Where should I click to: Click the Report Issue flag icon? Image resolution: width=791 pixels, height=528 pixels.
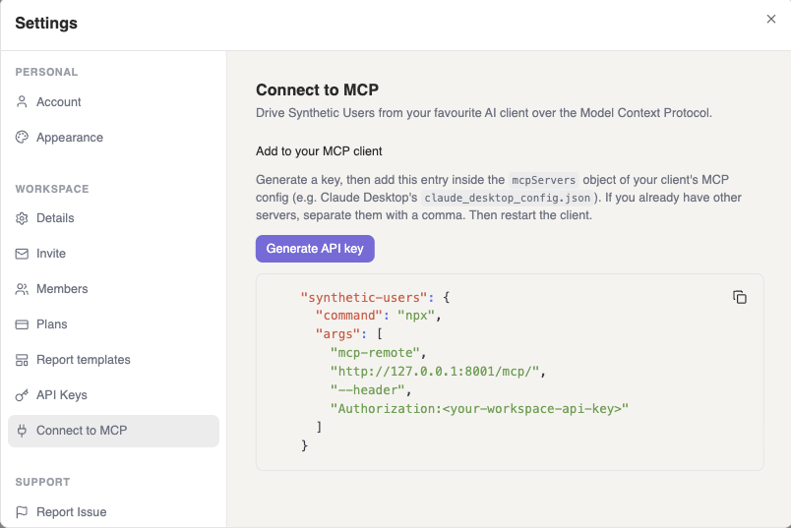coord(22,512)
